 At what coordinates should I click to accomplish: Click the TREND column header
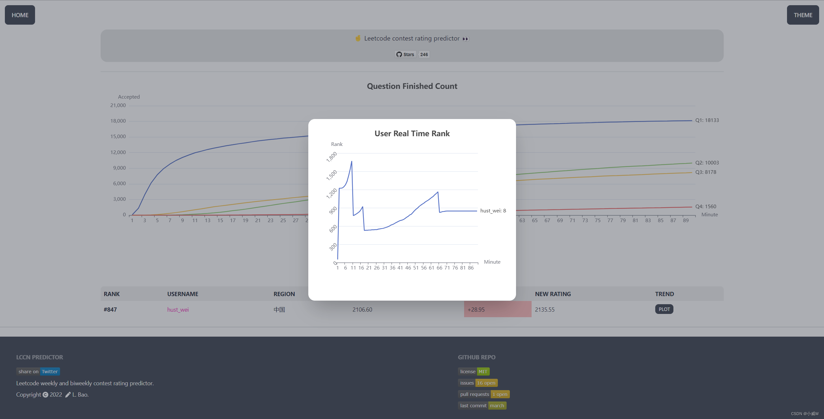(x=664, y=294)
